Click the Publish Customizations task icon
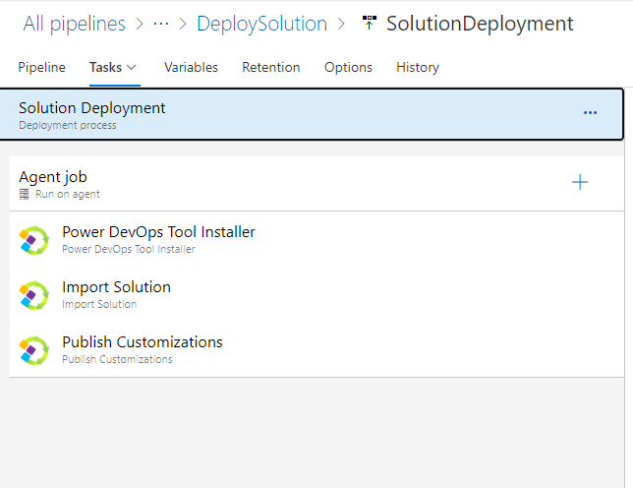This screenshot has height=488, width=633. coord(34,350)
